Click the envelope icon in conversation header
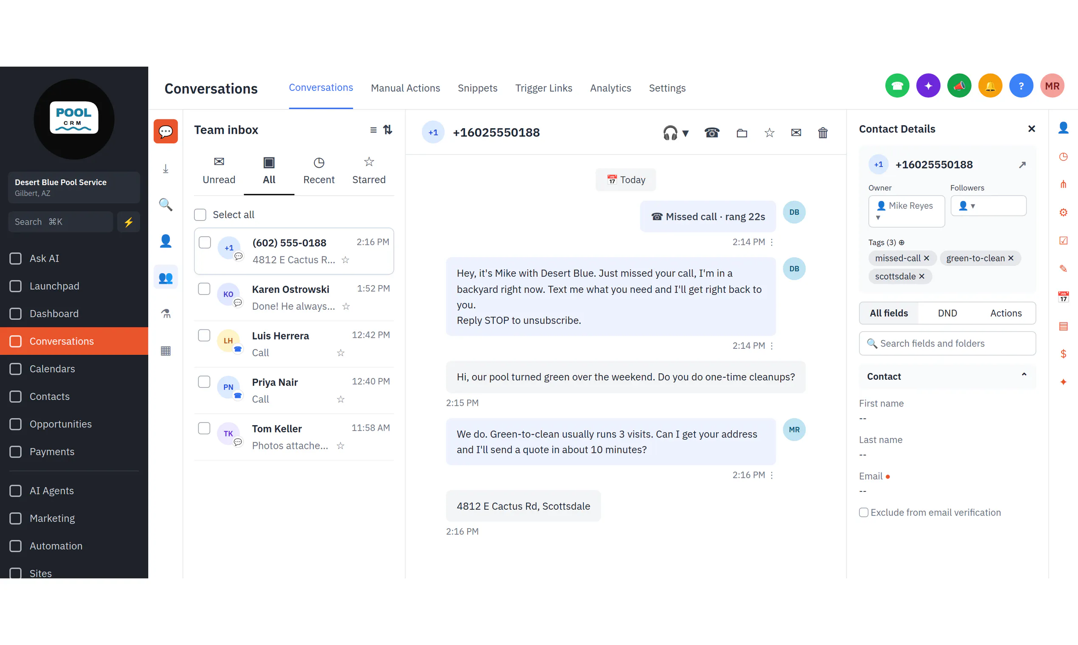This screenshot has width=1078, height=645. coord(795,132)
